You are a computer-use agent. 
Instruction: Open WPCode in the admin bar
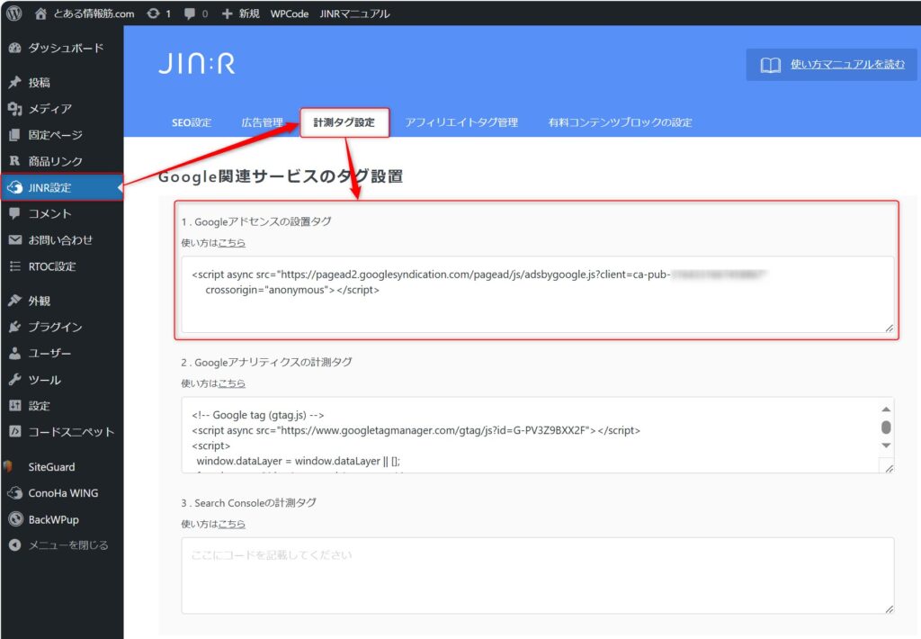290,13
